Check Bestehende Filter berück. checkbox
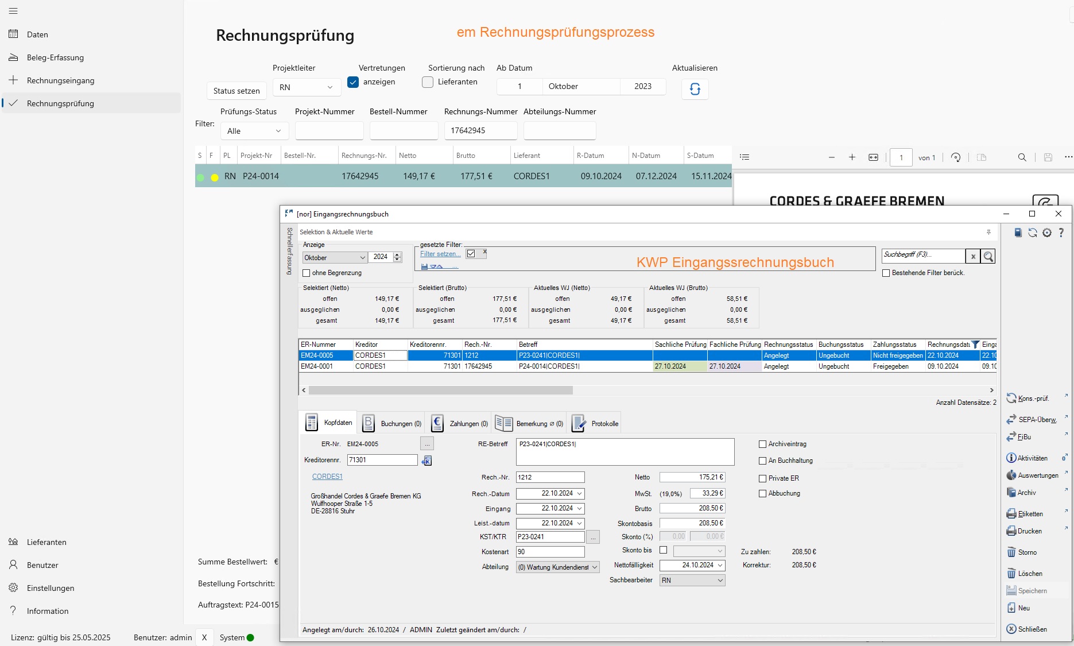1074x646 pixels. (886, 273)
